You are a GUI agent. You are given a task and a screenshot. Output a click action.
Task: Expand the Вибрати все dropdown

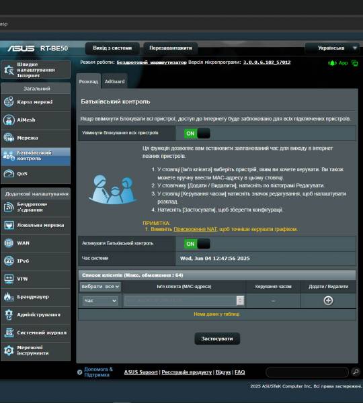[x=100, y=286]
